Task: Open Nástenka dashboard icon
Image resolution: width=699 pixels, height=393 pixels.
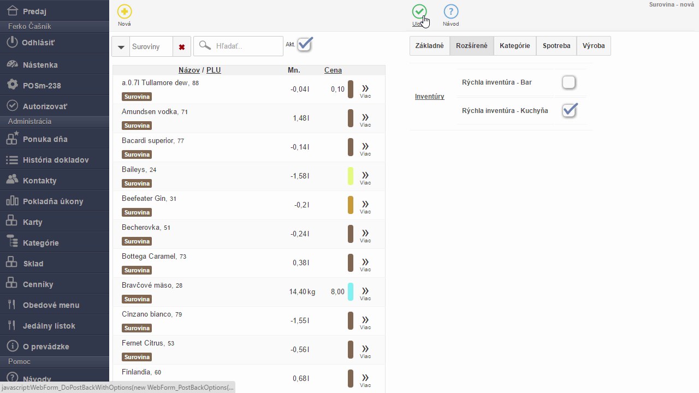Action: [x=13, y=64]
